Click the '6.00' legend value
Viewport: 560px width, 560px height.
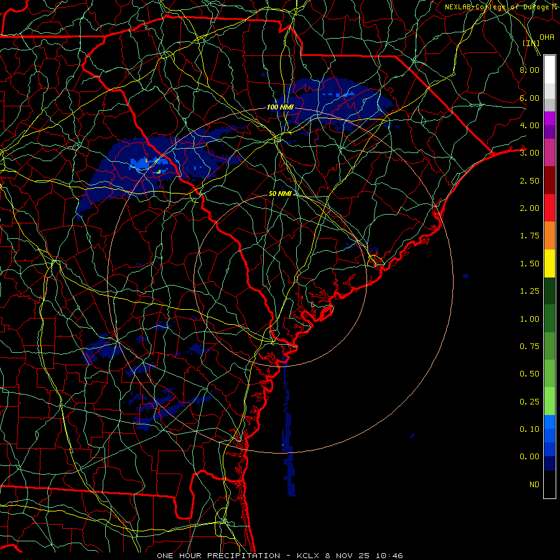pos(530,98)
